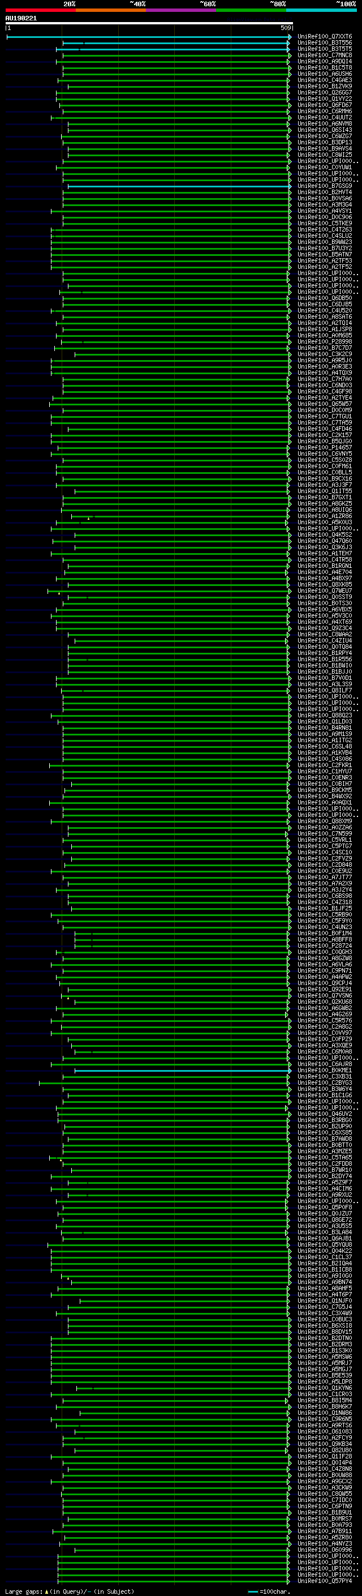Screen dimensions: 362x1596
Task: Open hit UniRef100_C5R576
Action: click(325, 1020)
